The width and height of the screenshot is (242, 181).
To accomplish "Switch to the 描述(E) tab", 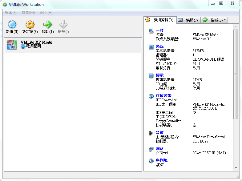I will click(x=214, y=20).
